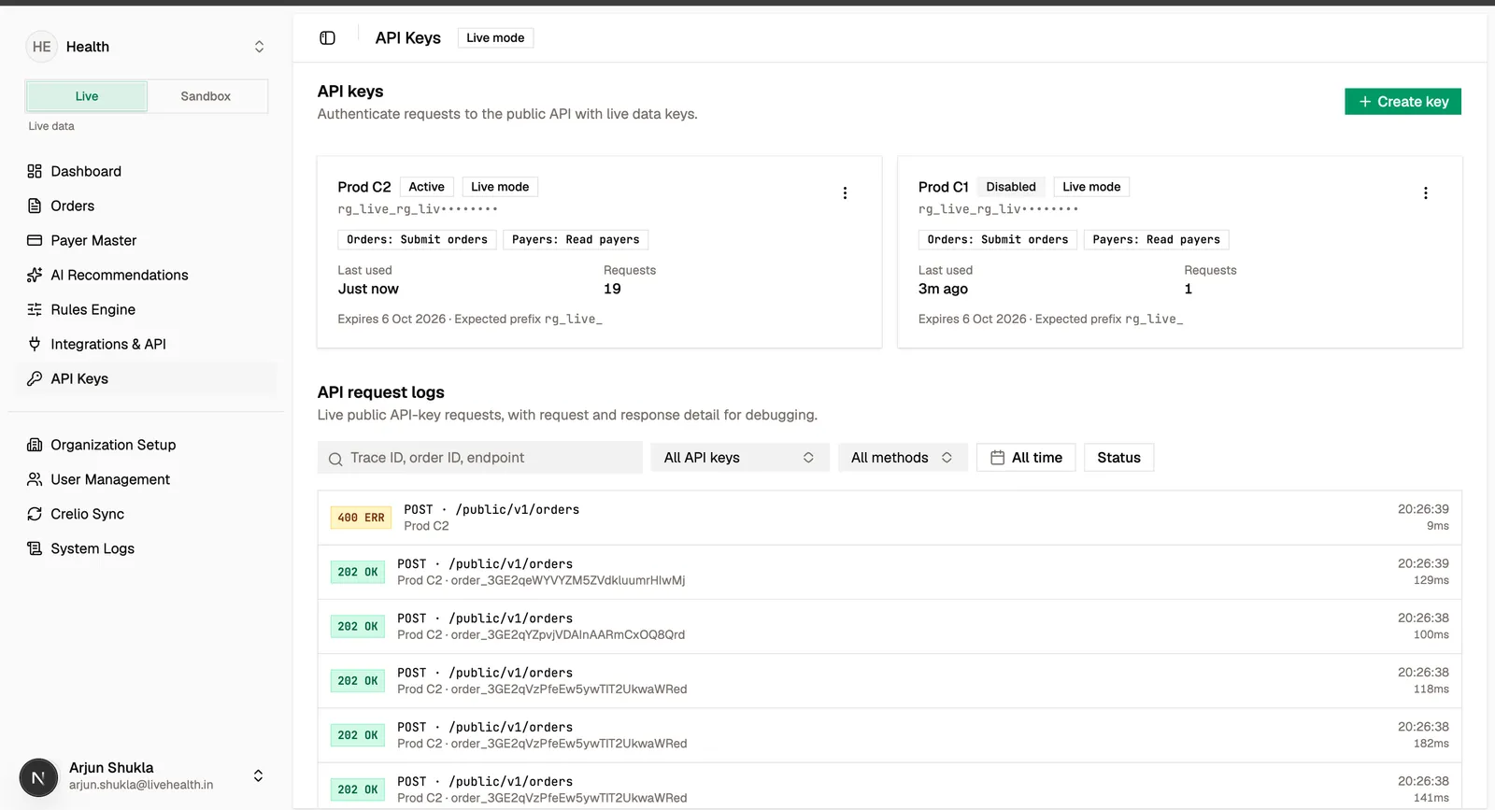
Task: Click the Disabled status badge on Prod C1
Action: tap(1011, 187)
